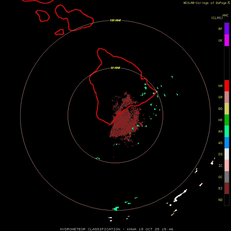The image size is (231, 231).
Task: Click the RA legend label
Action: click(x=220, y=132)
